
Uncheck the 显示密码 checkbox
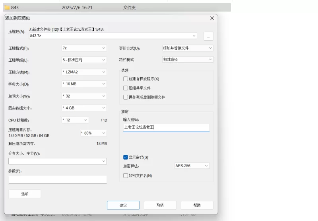(x=126, y=157)
